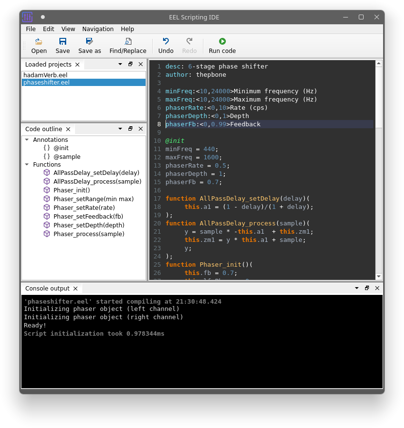404x428 pixels.
Task: Click the @init annotation braces icon
Action: (x=47, y=148)
